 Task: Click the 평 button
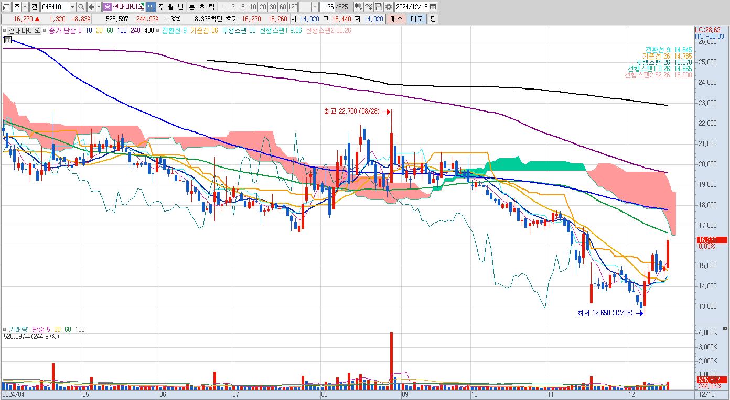click(x=433, y=19)
